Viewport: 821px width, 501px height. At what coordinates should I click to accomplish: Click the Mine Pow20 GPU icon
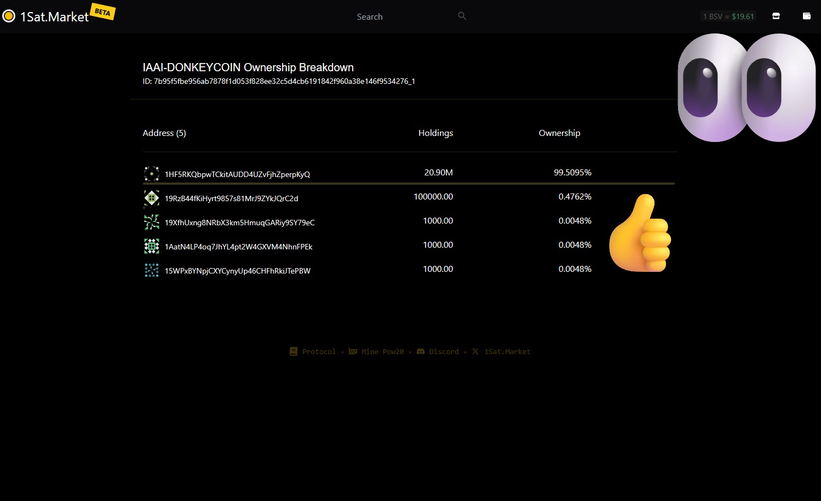(353, 351)
